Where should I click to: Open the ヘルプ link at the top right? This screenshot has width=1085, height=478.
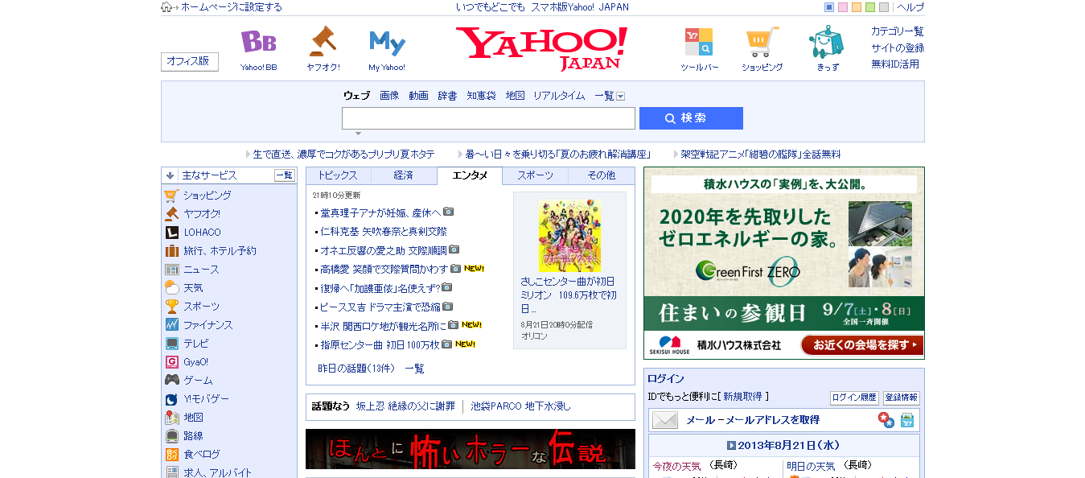(x=910, y=7)
